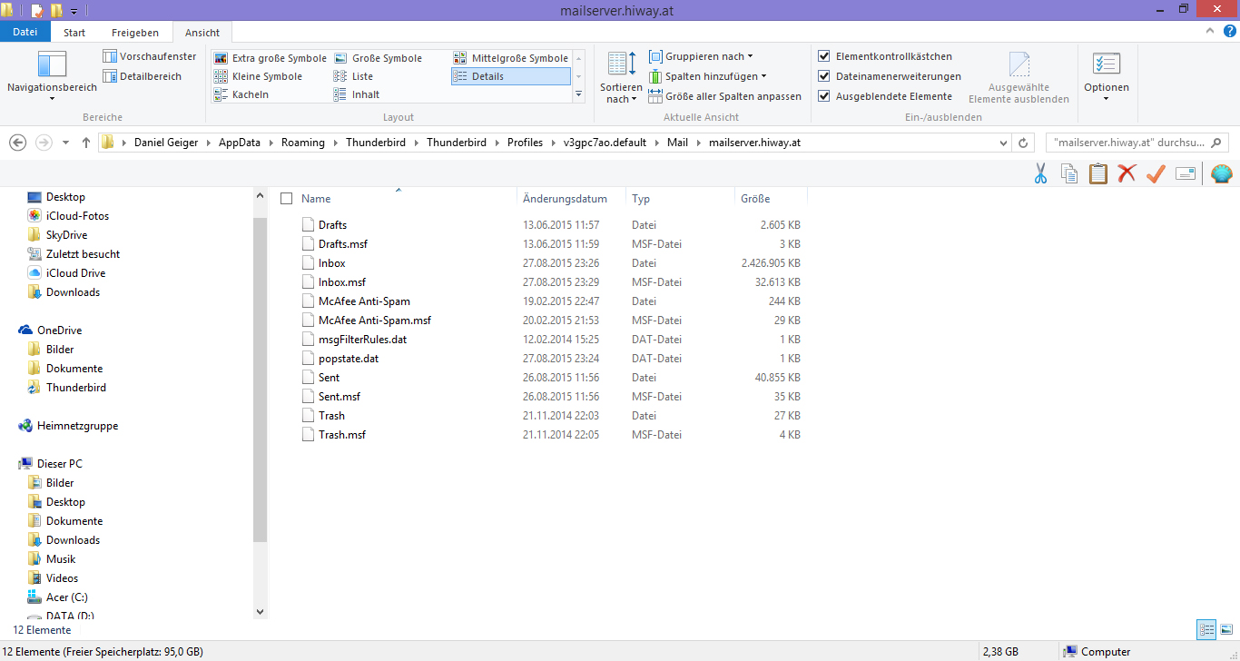Uncheck the Elementkontrollkästchen checkbox

(x=824, y=56)
